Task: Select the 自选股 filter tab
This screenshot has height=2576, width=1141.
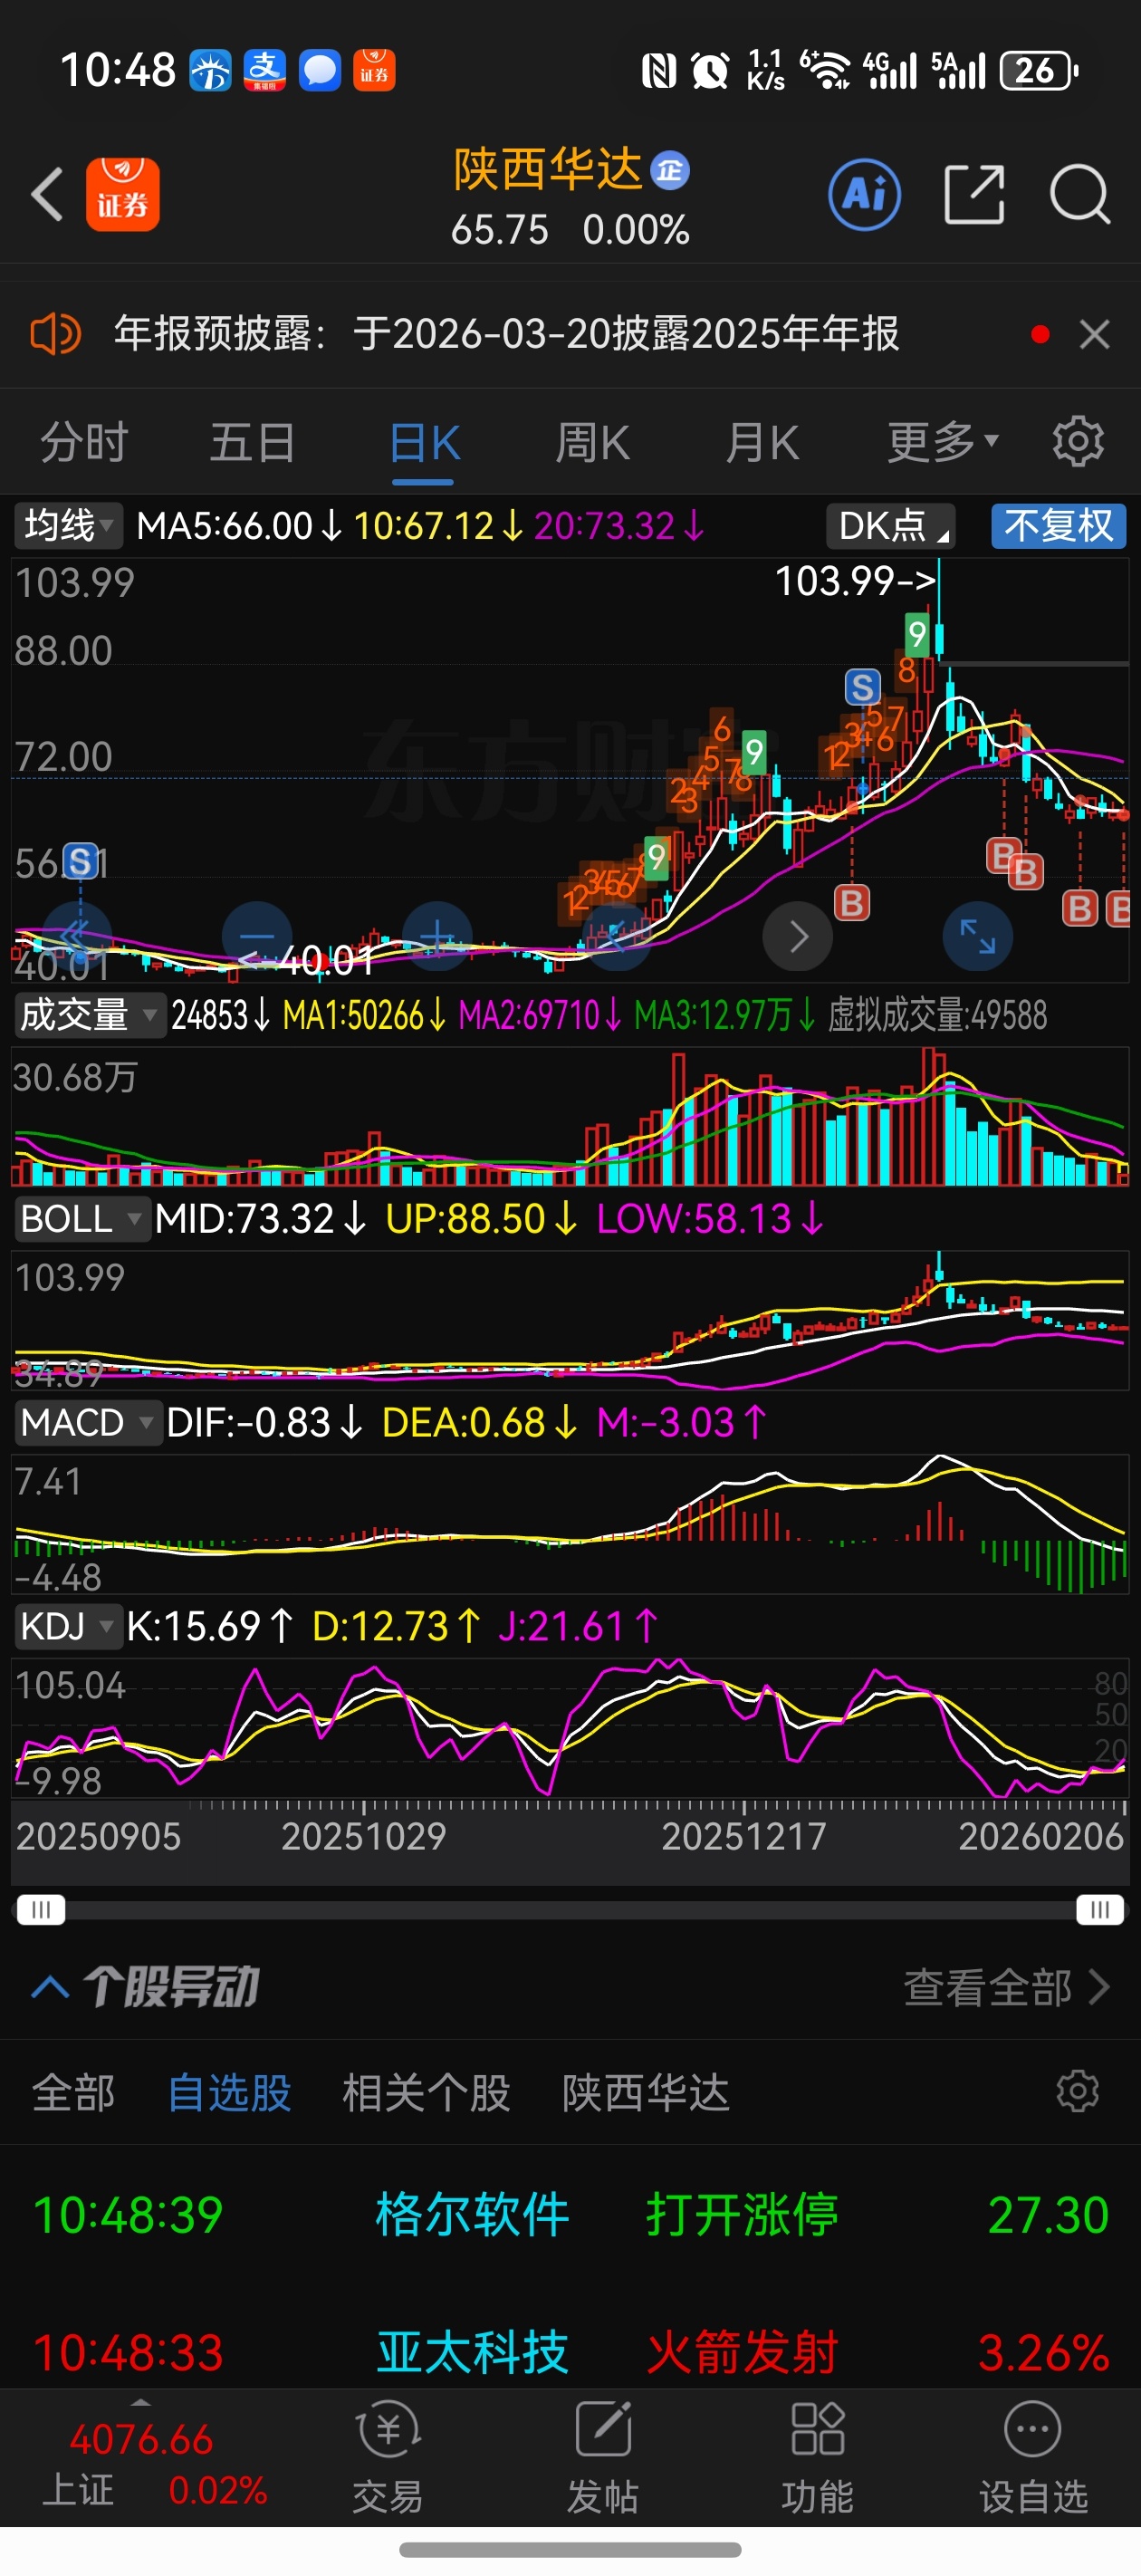Action: point(229,2092)
